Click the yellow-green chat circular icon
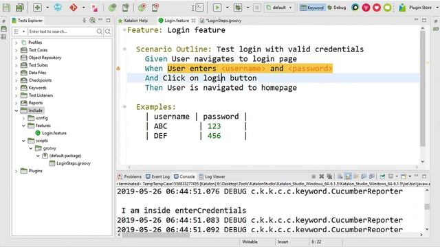 (x=388, y=8)
